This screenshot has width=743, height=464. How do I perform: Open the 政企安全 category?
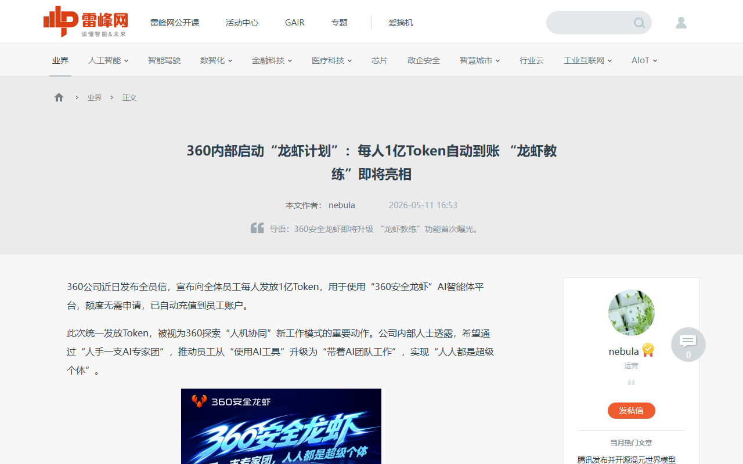424,60
